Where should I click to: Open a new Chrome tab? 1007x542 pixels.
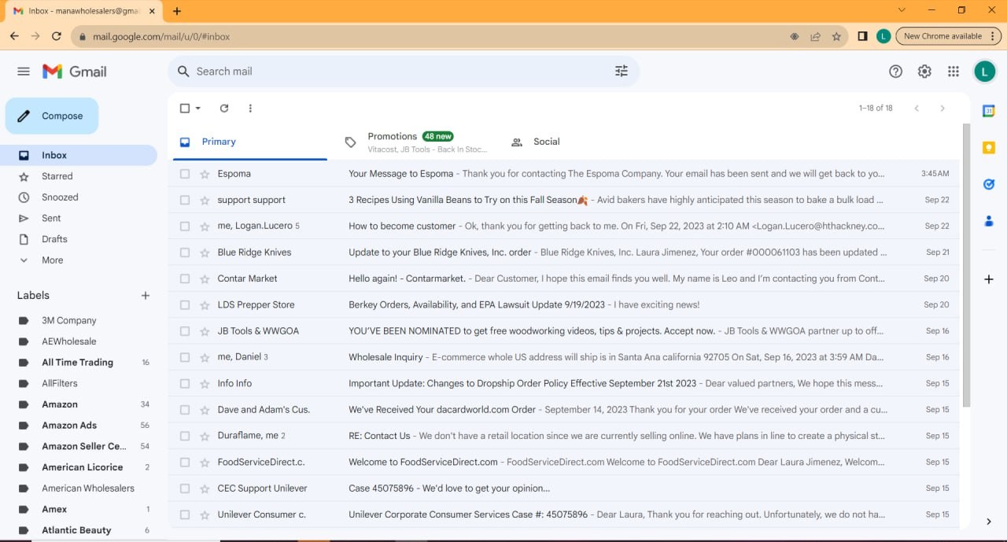pos(177,11)
